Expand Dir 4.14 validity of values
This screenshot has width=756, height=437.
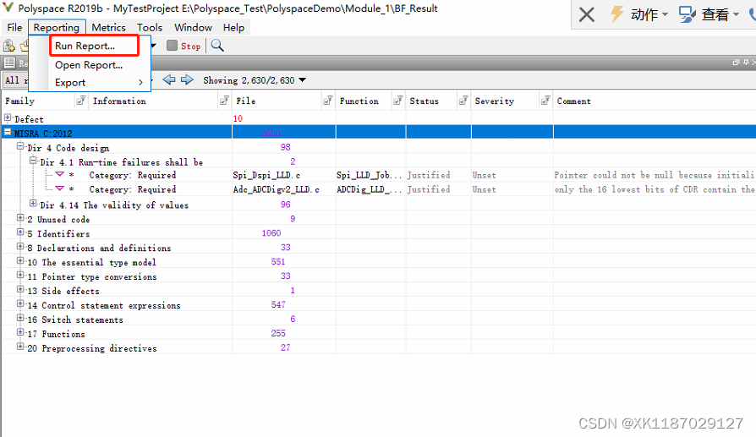pyautogui.click(x=33, y=204)
